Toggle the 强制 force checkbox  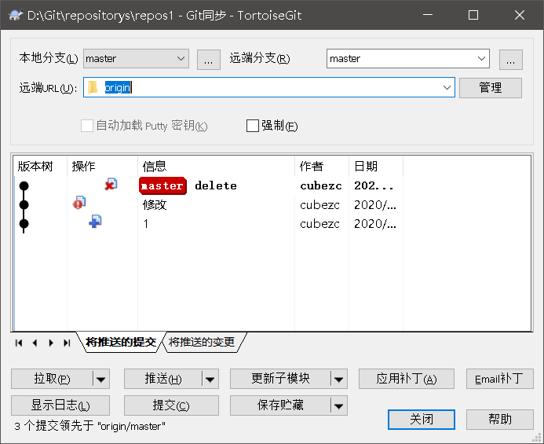tap(253, 126)
